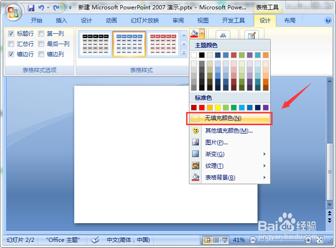Click the Table Background bucket icon
The width and height of the screenshot is (336, 248).
pyautogui.click(x=195, y=177)
